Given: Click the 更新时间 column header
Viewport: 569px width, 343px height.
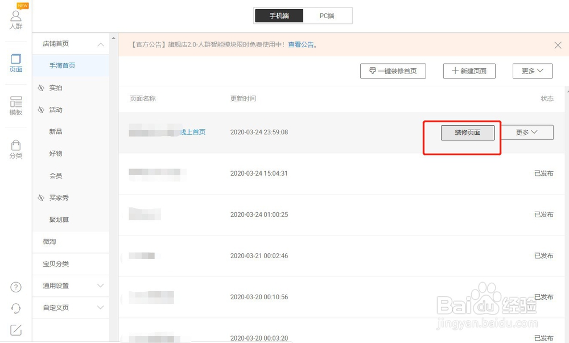Looking at the screenshot, I should pos(243,98).
